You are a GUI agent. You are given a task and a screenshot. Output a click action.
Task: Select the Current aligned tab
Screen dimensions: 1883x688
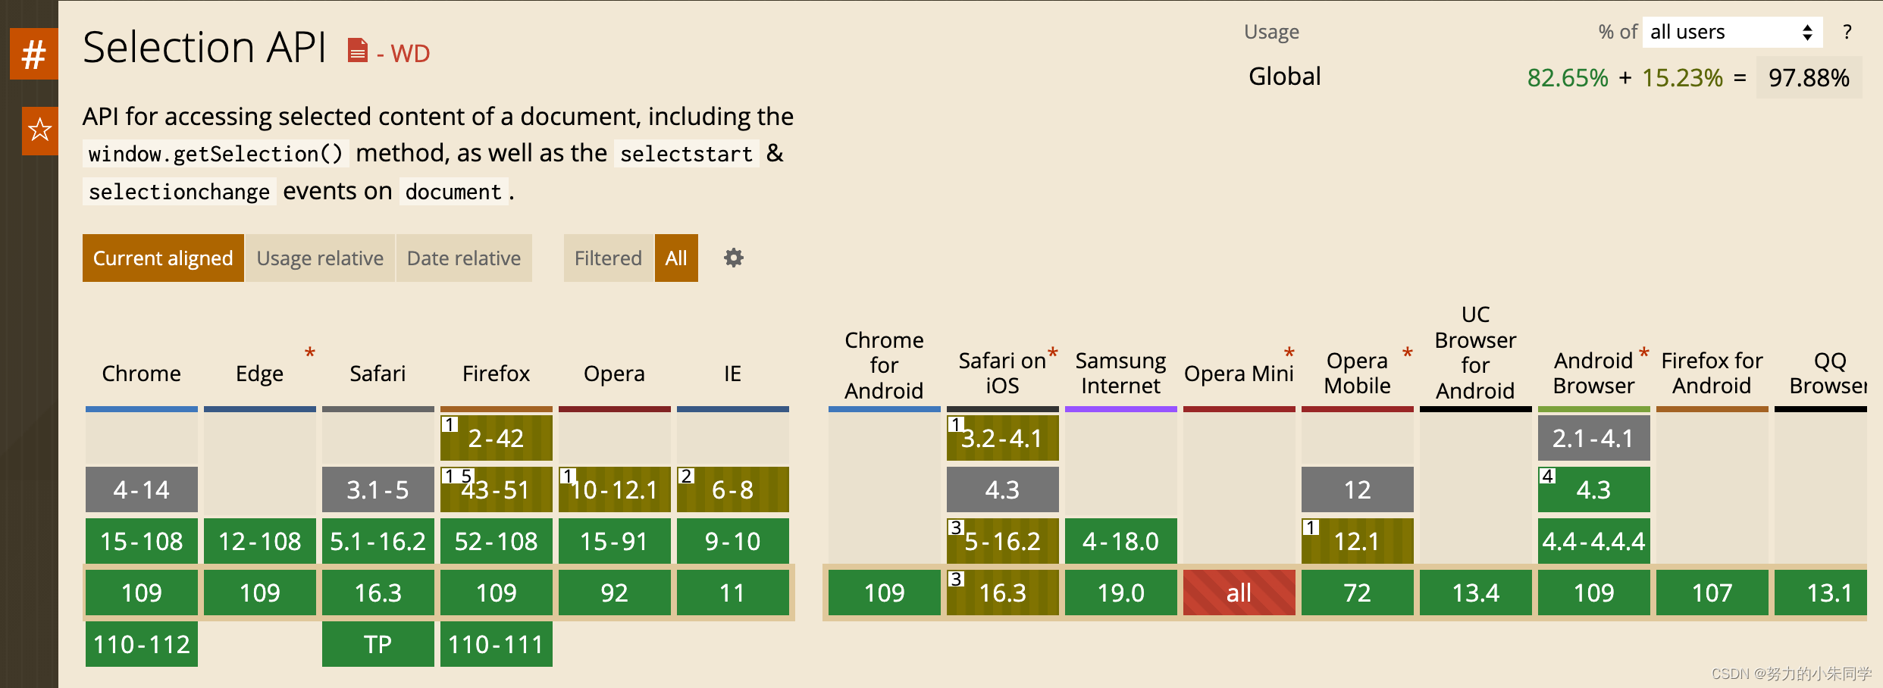pyautogui.click(x=162, y=258)
